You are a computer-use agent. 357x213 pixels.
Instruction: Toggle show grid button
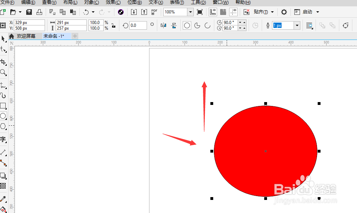click(x=223, y=12)
